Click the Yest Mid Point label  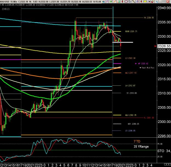pos(148,68)
